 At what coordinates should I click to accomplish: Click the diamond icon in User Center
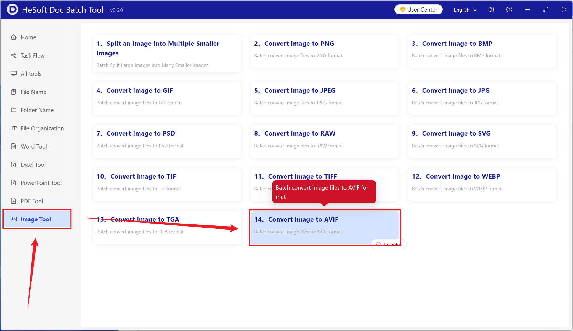coord(402,10)
